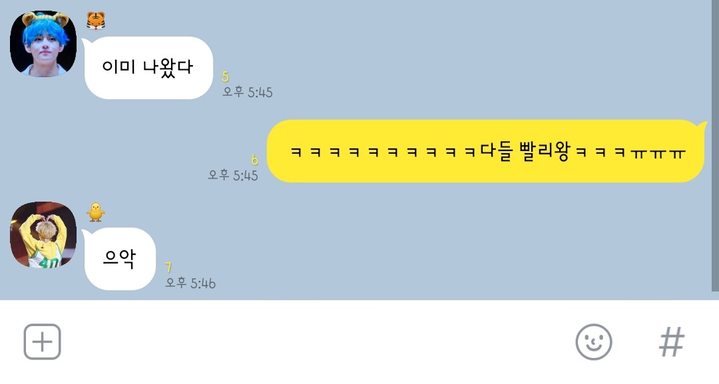Click the chick emoji sender name
This screenshot has width=719, height=384.
pos(96,212)
